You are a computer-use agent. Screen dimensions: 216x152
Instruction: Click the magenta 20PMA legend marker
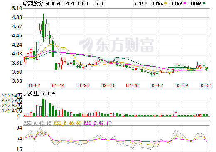[185, 3]
